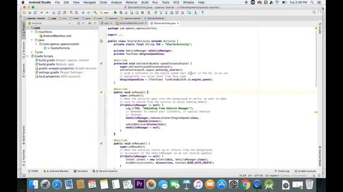
Task: Click the Paste toolbar icon
Action: tap(64, 13)
